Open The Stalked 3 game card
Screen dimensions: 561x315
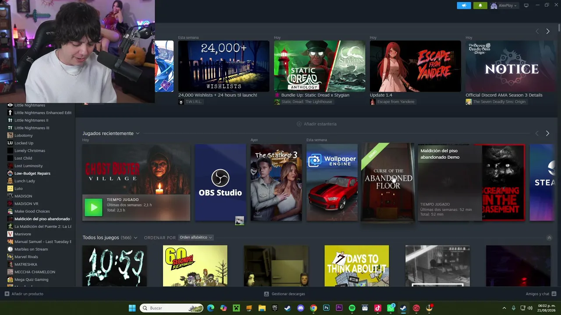pos(276,182)
